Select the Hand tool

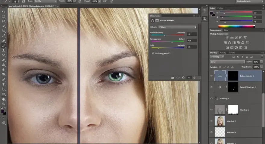tap(3, 99)
